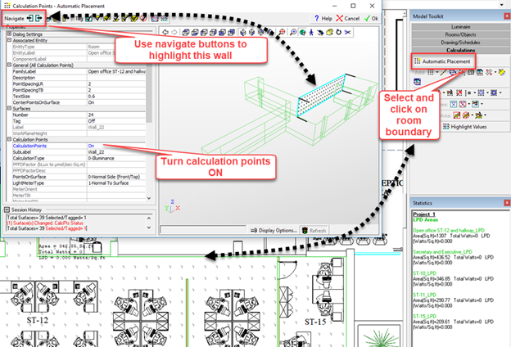Screen dimensions: 511x347
Task: Open the CalculationType dropdown value
Action: [x=115, y=157]
